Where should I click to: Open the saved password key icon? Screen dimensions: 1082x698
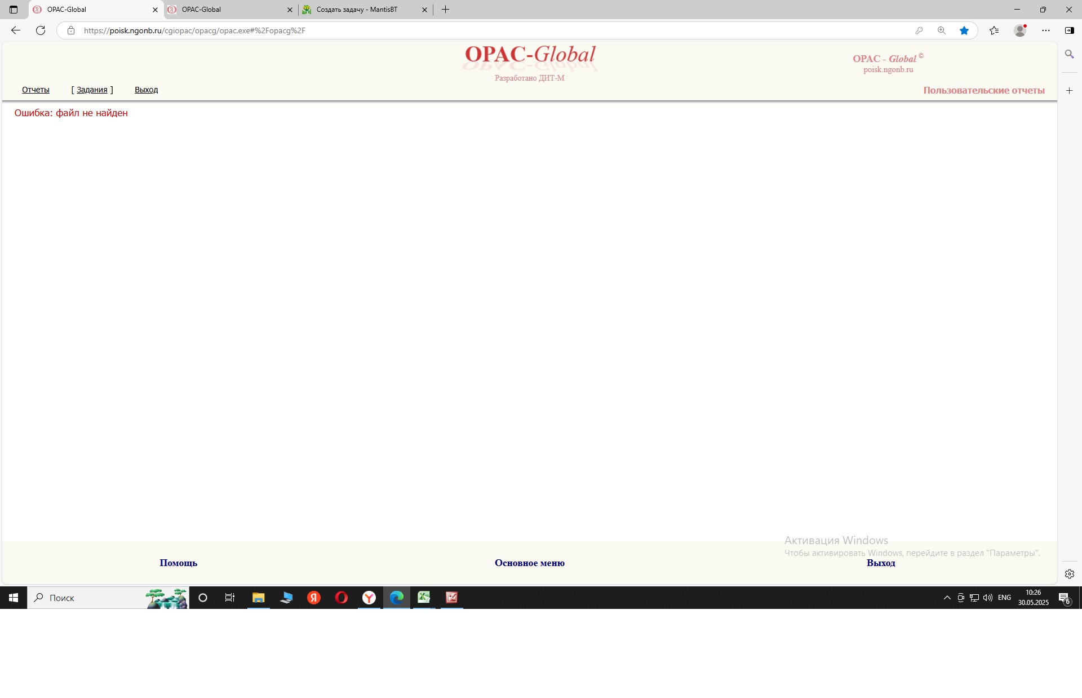919,30
